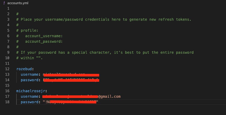Click the password key on line 18
Image resolution: width=226 pixels, height=115 pixels.
pos(29,102)
